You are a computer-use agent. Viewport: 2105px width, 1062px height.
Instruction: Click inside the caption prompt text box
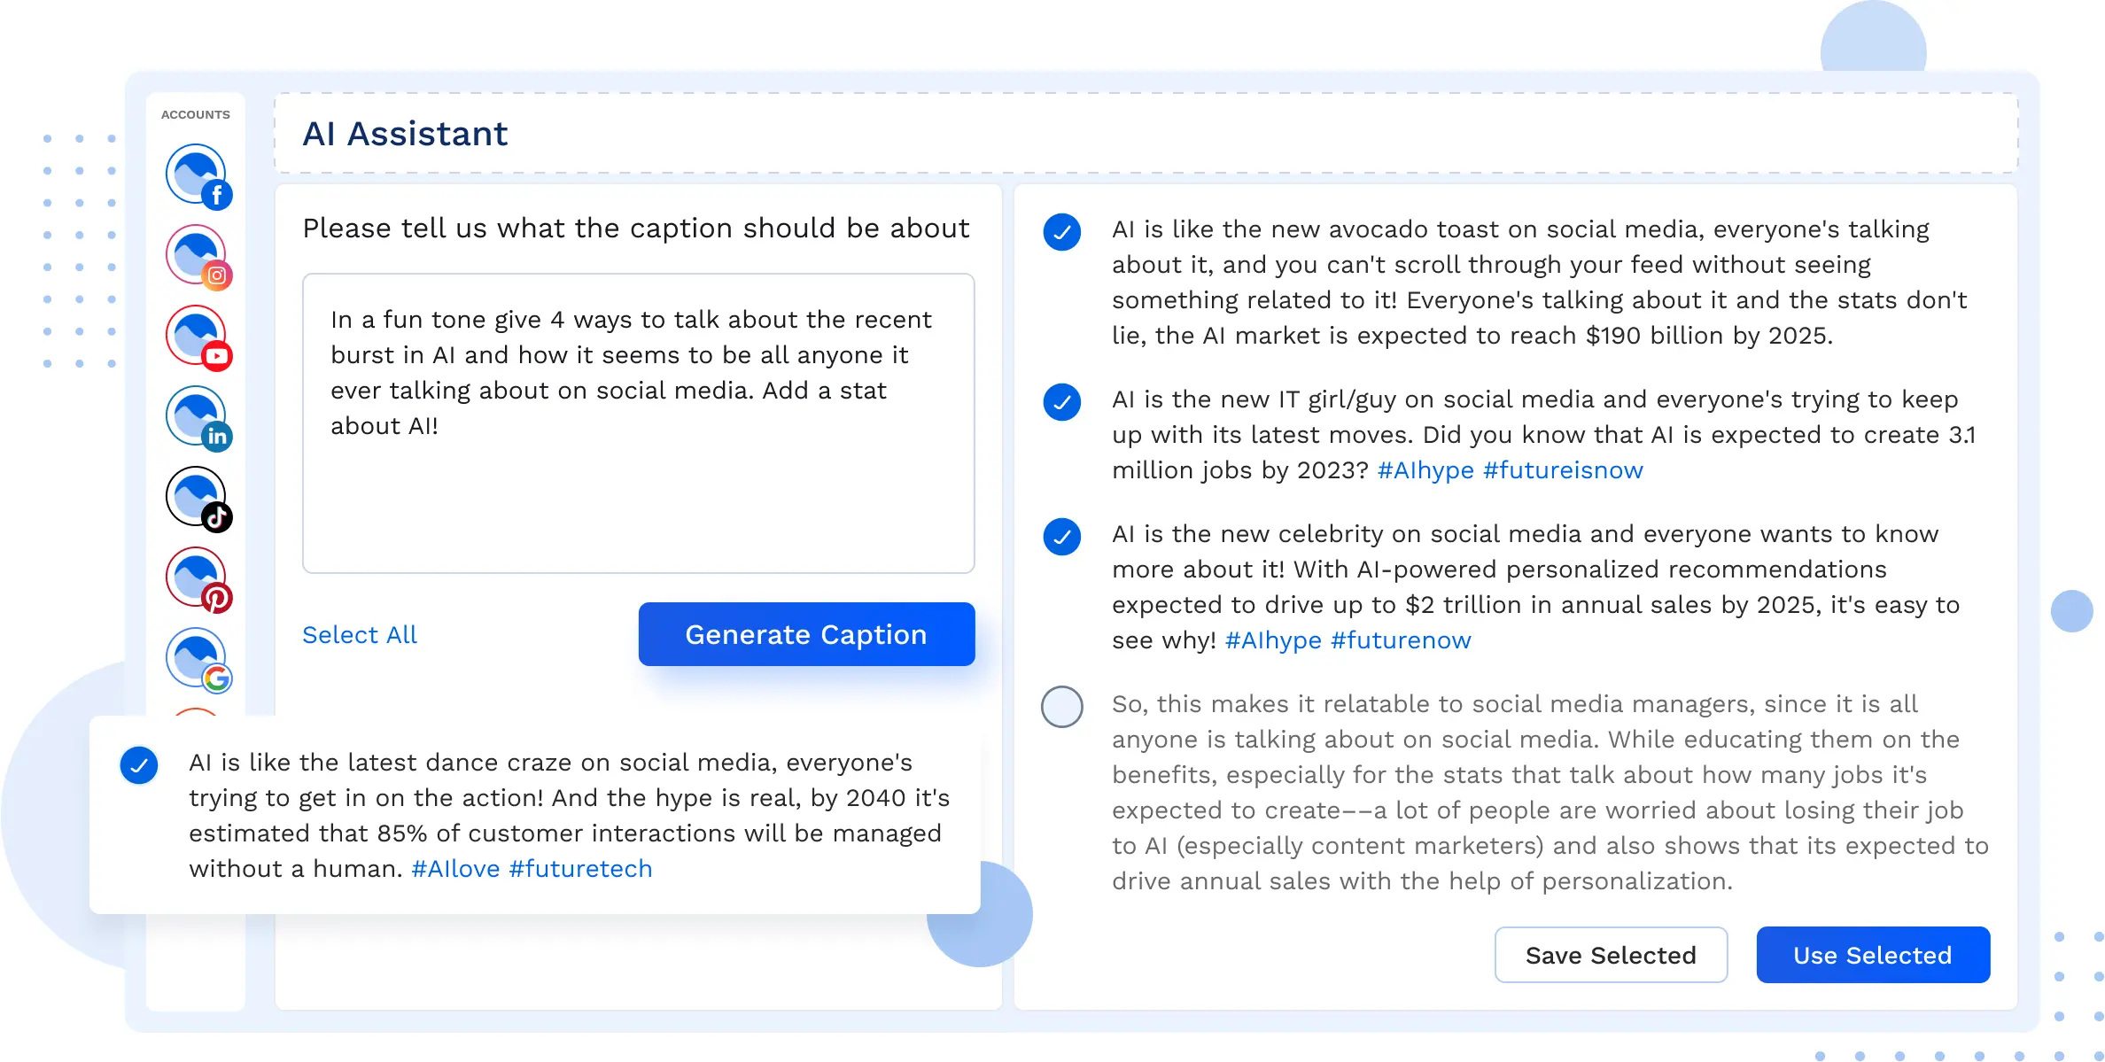pyautogui.click(x=638, y=425)
